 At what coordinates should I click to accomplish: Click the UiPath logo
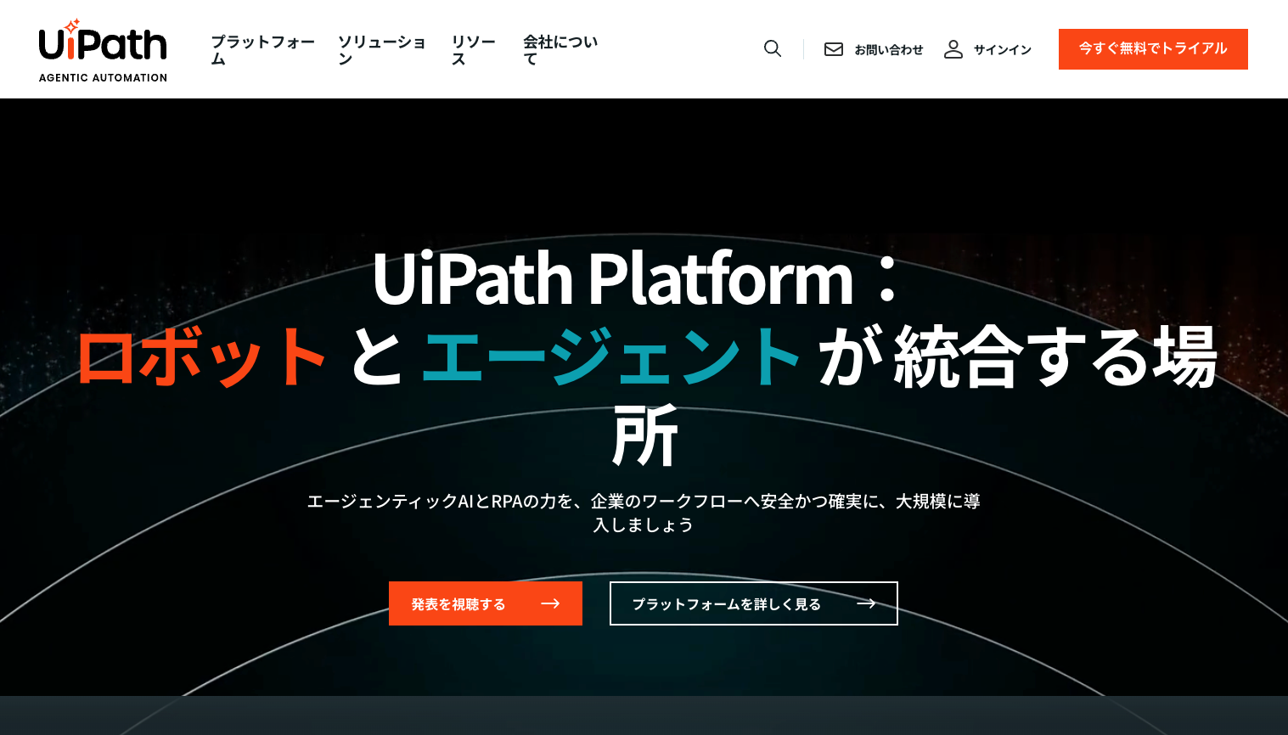pyautogui.click(x=103, y=50)
